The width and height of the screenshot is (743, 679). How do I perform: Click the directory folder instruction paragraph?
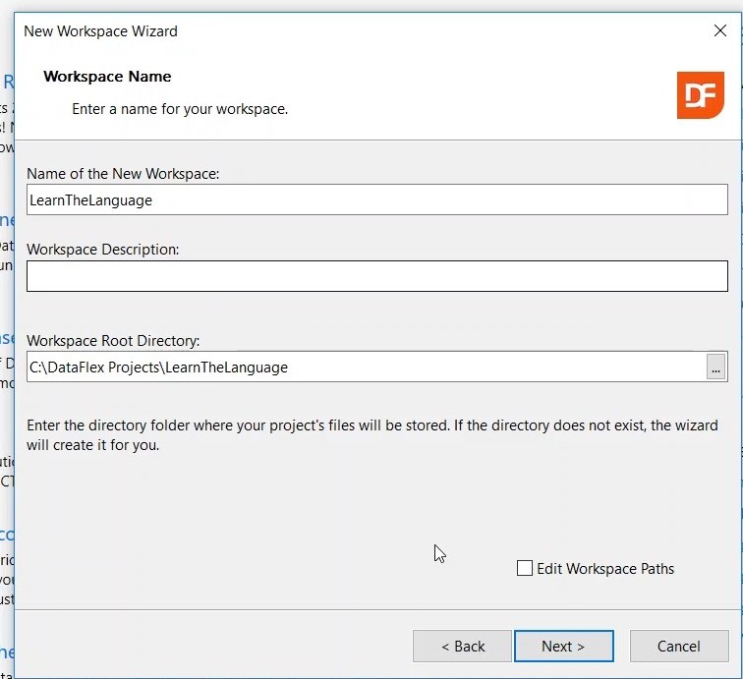pyautogui.click(x=371, y=434)
